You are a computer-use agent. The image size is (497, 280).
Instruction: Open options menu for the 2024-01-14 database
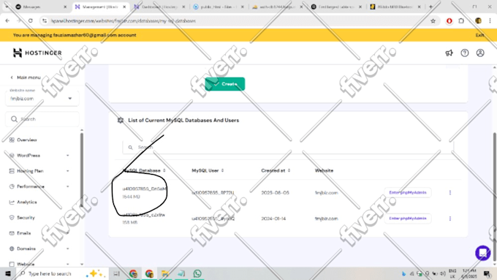click(x=450, y=219)
